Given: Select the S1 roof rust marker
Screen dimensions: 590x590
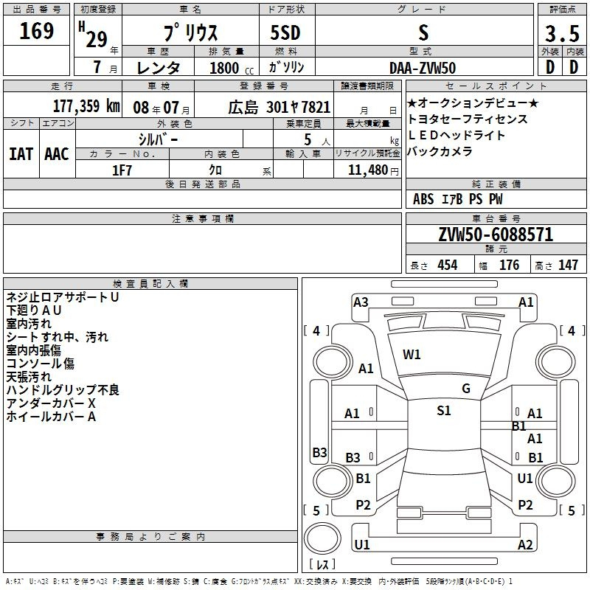Looking at the screenshot, I should pyautogui.click(x=443, y=411).
